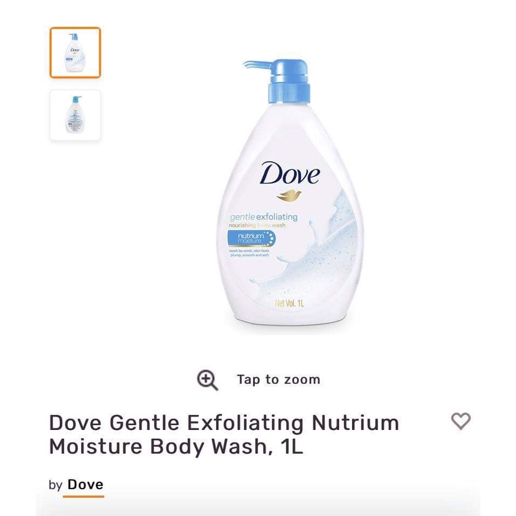Click the main Dove bottle image

coord(290,192)
